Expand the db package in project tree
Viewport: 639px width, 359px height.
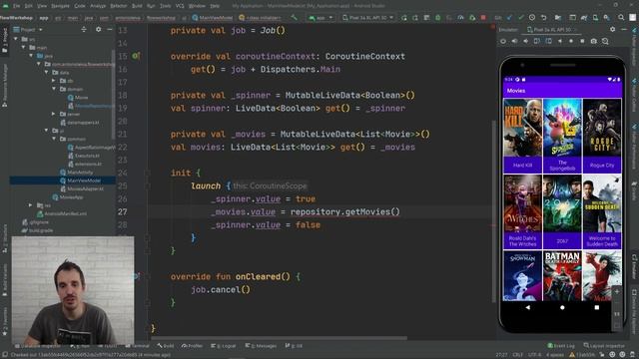53,81
